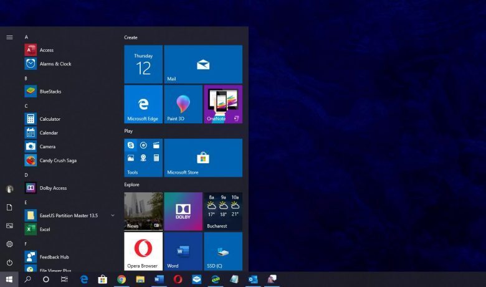Image resolution: width=486 pixels, height=287 pixels.
Task: Open the Word tile
Action: click(183, 251)
